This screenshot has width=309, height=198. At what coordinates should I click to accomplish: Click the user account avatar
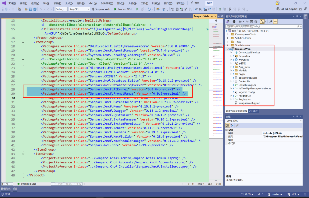(x=277, y=3)
